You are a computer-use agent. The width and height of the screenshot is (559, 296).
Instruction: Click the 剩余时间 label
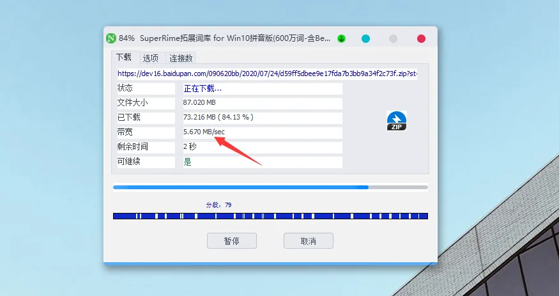pos(132,146)
